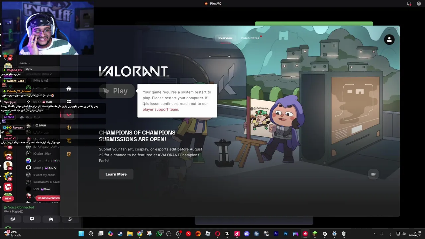Open the Riot Client home icon
Screen dimensions: 425x239
(x=69, y=89)
